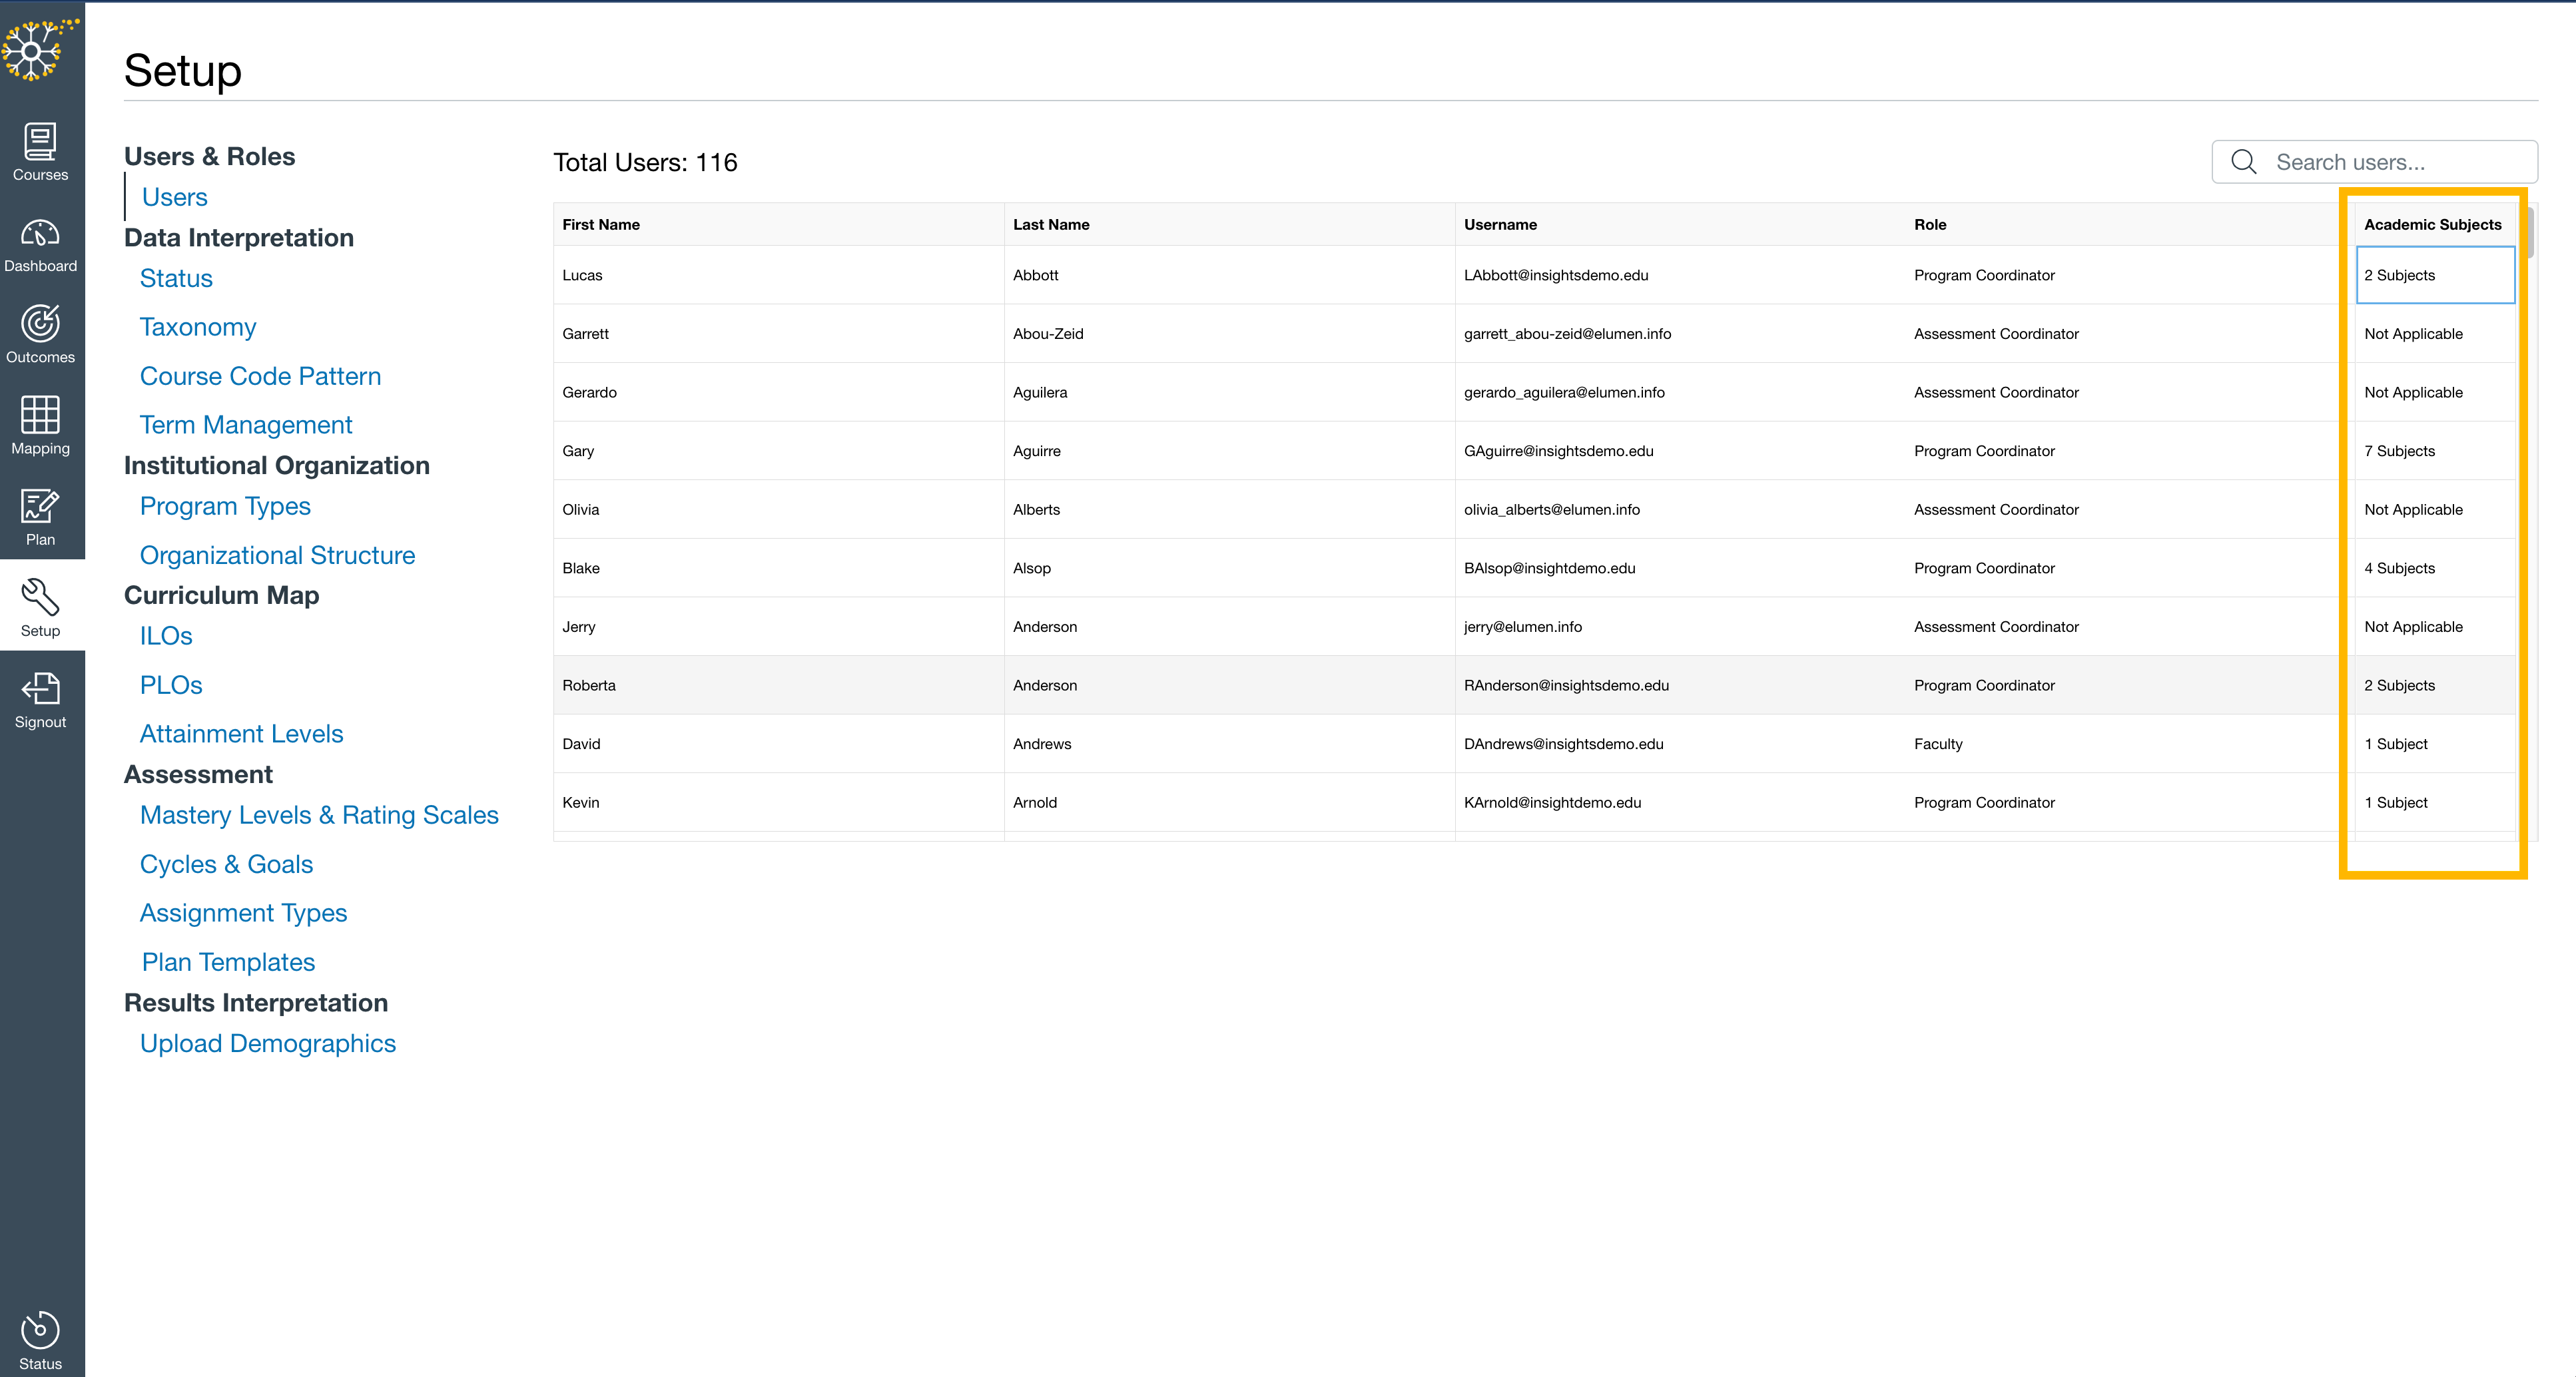Click username olivia_alberts@elumen.info
The height and width of the screenshot is (1377, 2576).
point(1552,509)
